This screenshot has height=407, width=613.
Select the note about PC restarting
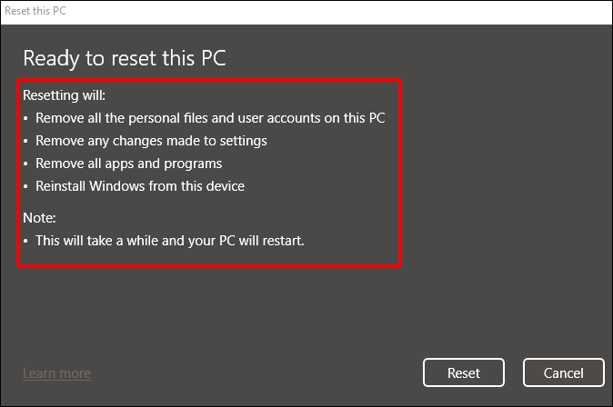(x=176, y=241)
